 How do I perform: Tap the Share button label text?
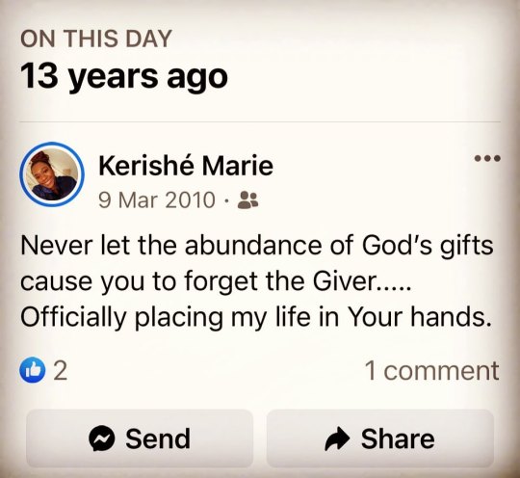pos(398,438)
